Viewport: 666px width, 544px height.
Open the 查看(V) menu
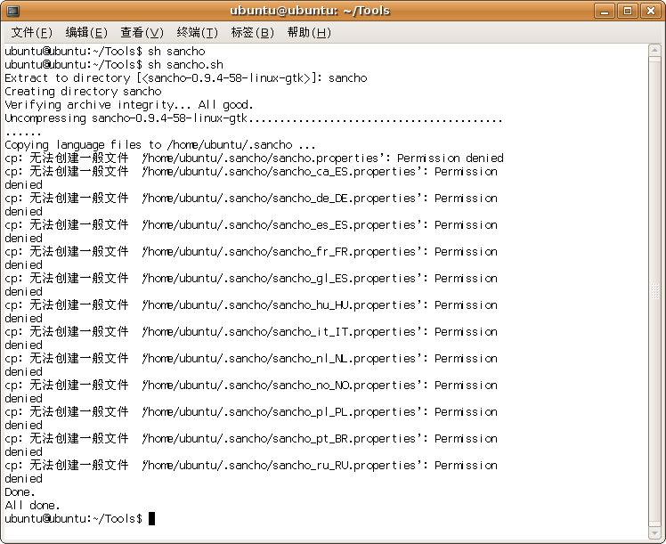tap(142, 32)
